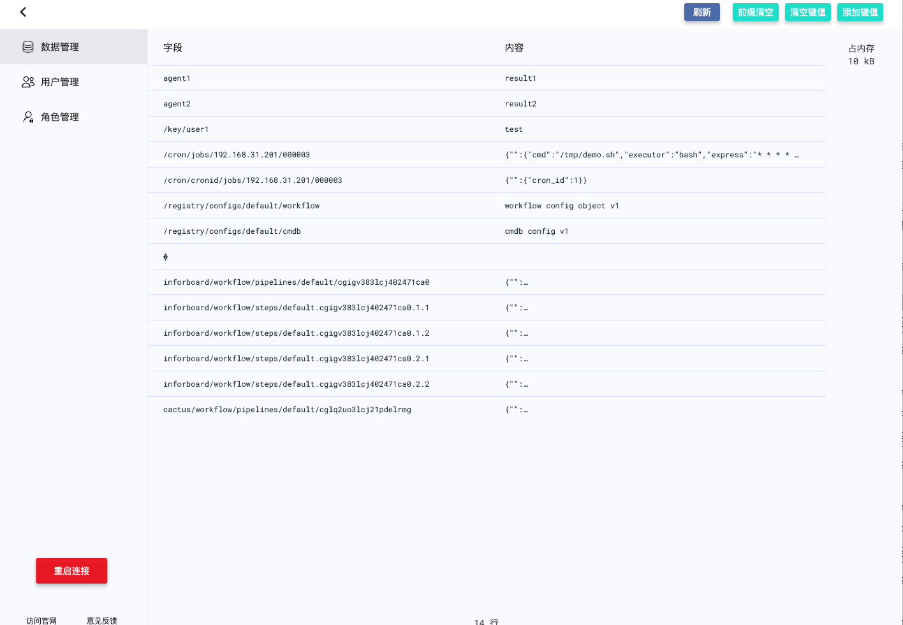Click the cron_id JSON value
Viewport: 903px width, 625px height.
546,180
